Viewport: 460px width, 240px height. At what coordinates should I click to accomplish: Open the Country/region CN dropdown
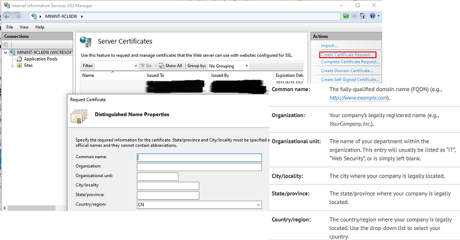199,204
